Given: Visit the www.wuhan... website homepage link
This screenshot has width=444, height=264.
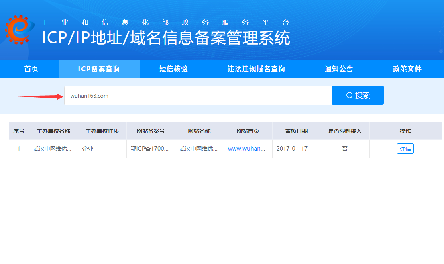Looking at the screenshot, I should (246, 149).
